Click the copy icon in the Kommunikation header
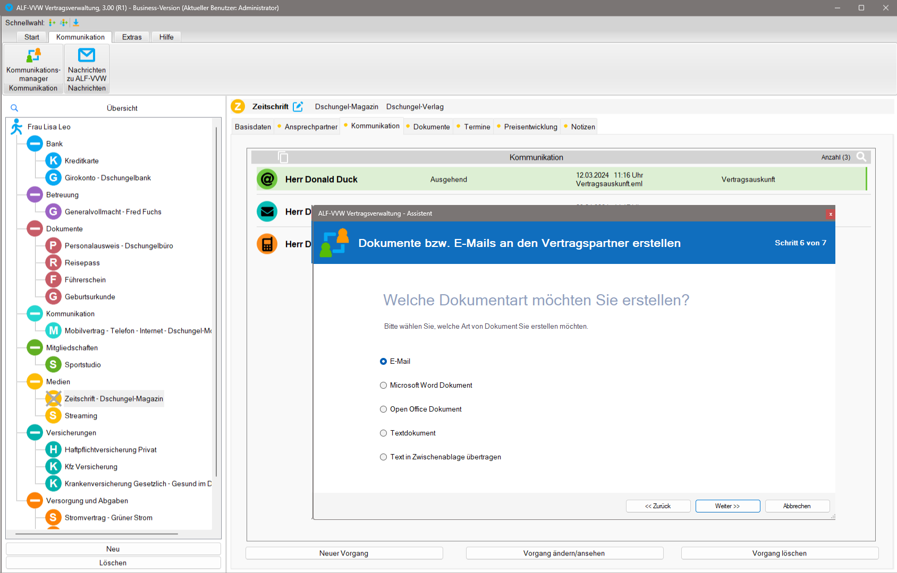 (x=283, y=157)
